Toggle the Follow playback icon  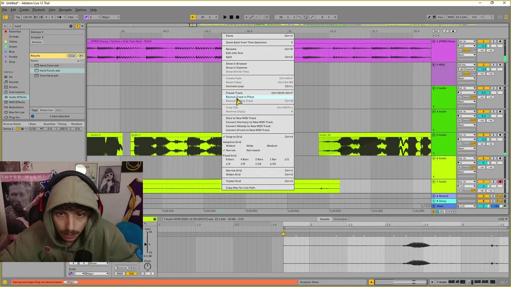pos(193,17)
